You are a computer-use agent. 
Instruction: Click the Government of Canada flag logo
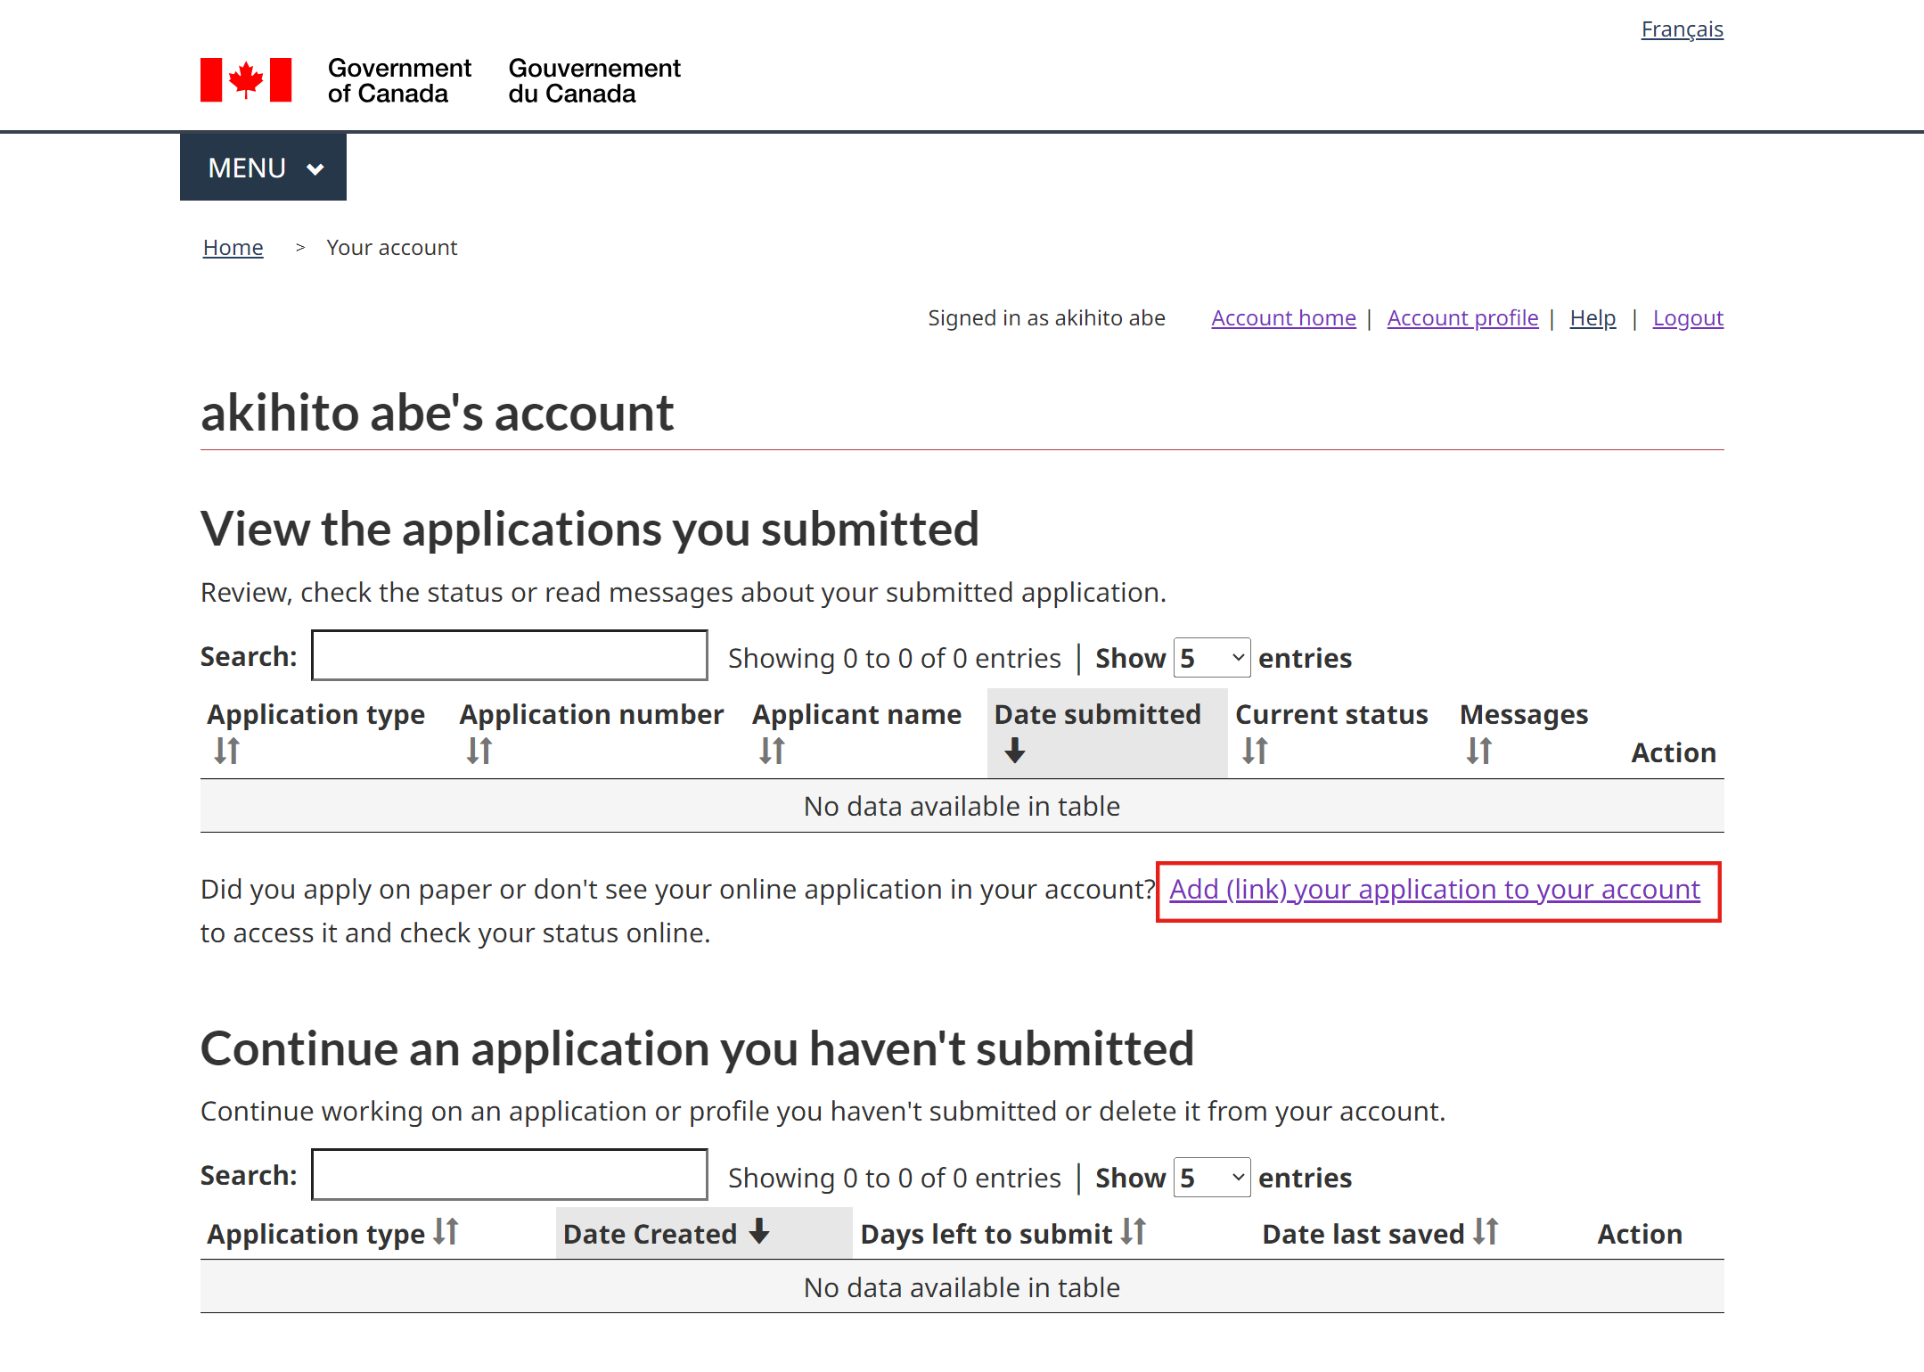(246, 80)
